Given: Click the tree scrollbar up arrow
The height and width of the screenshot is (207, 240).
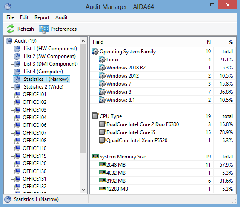Looking at the screenshot, I should (83, 41).
